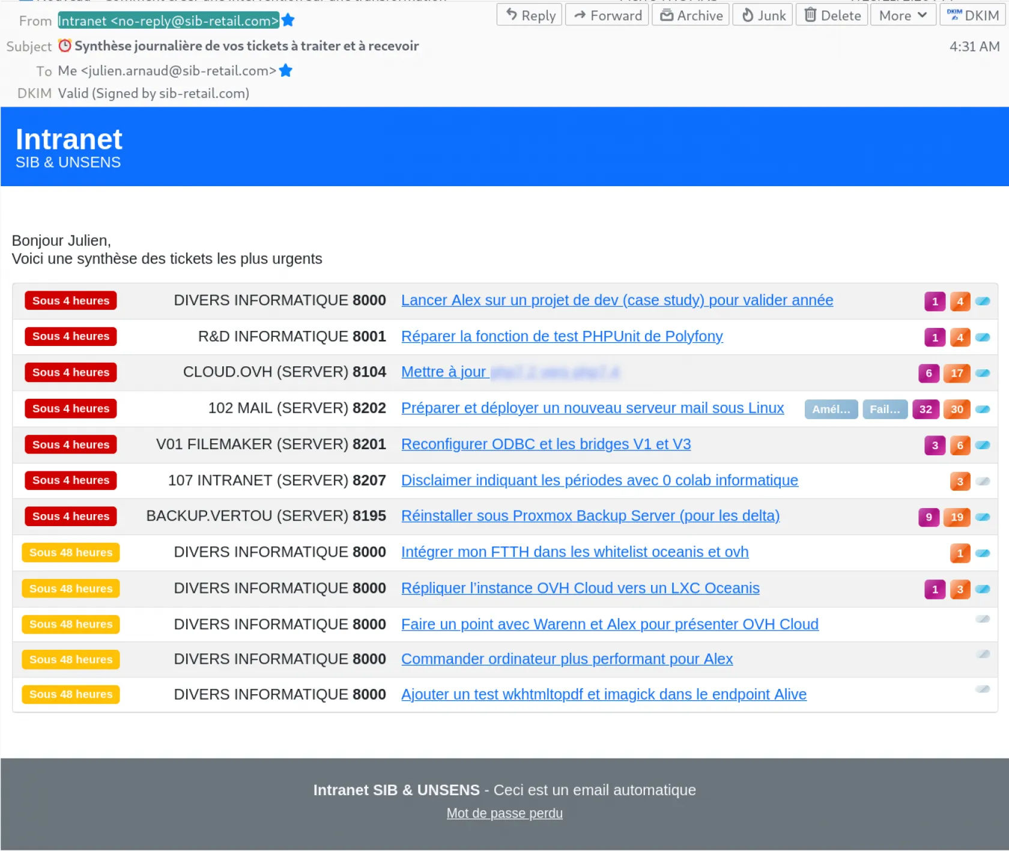Click purple badge 32 on mail server ticket
This screenshot has width=1009, height=851.
[x=926, y=410]
